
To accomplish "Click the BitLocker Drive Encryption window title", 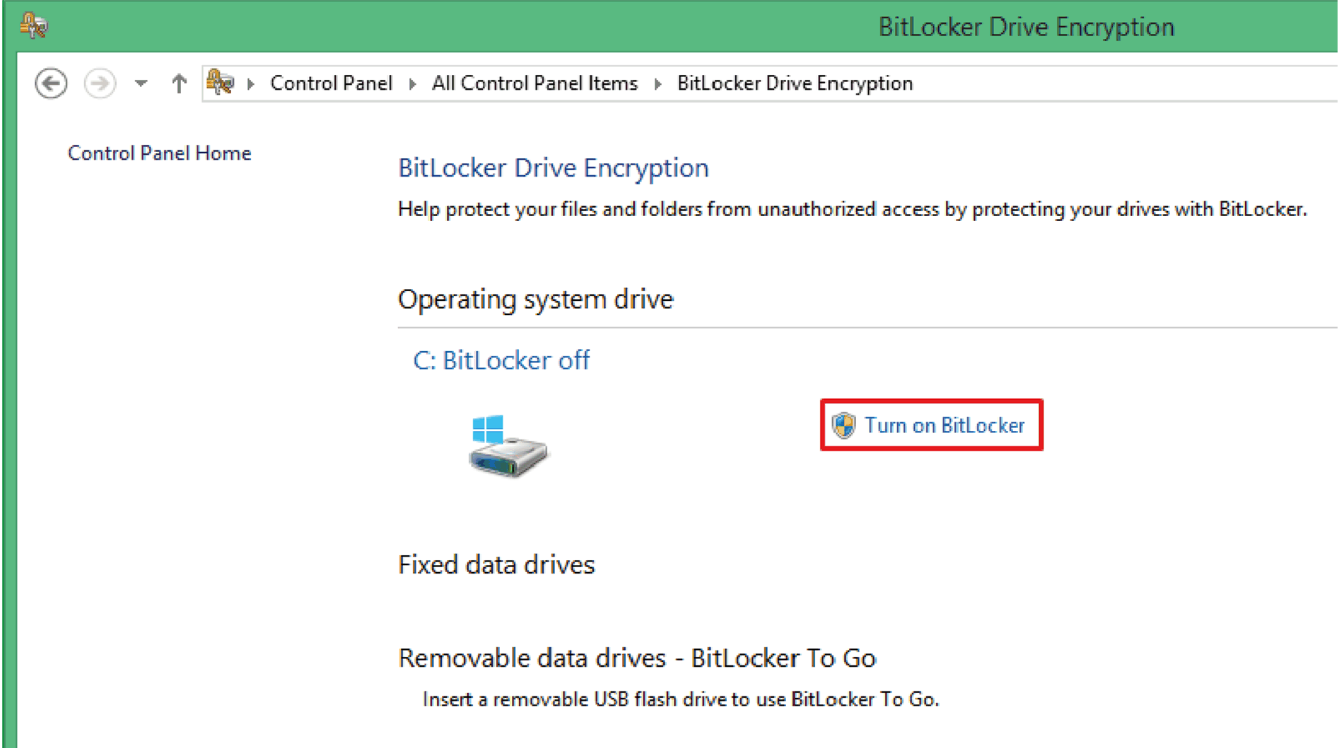I will click(1026, 27).
